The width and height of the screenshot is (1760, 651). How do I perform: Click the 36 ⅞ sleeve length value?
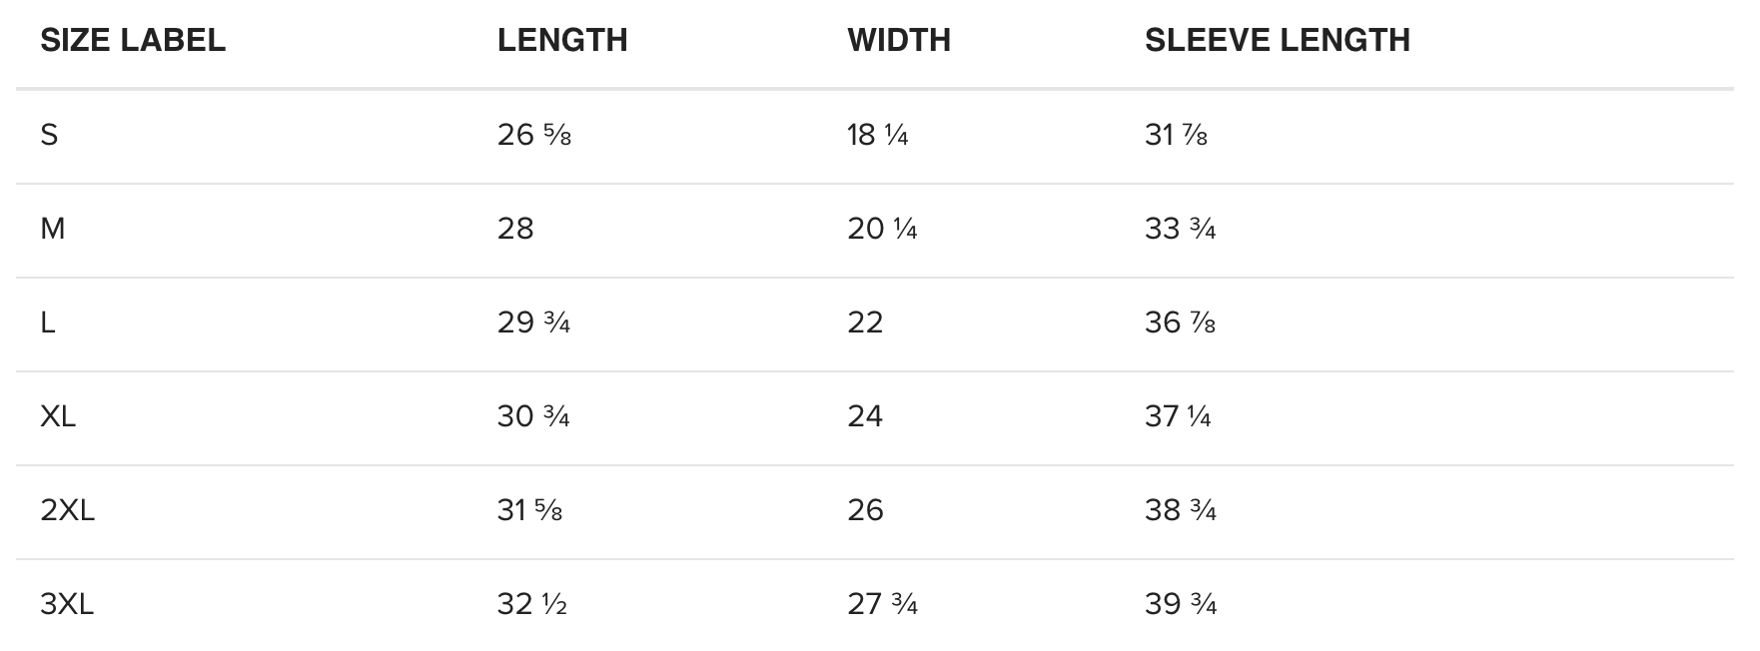(x=1181, y=323)
